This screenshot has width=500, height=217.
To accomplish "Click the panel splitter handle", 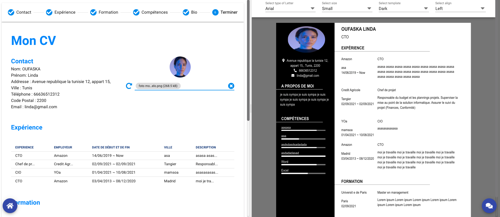I will coord(251,109).
